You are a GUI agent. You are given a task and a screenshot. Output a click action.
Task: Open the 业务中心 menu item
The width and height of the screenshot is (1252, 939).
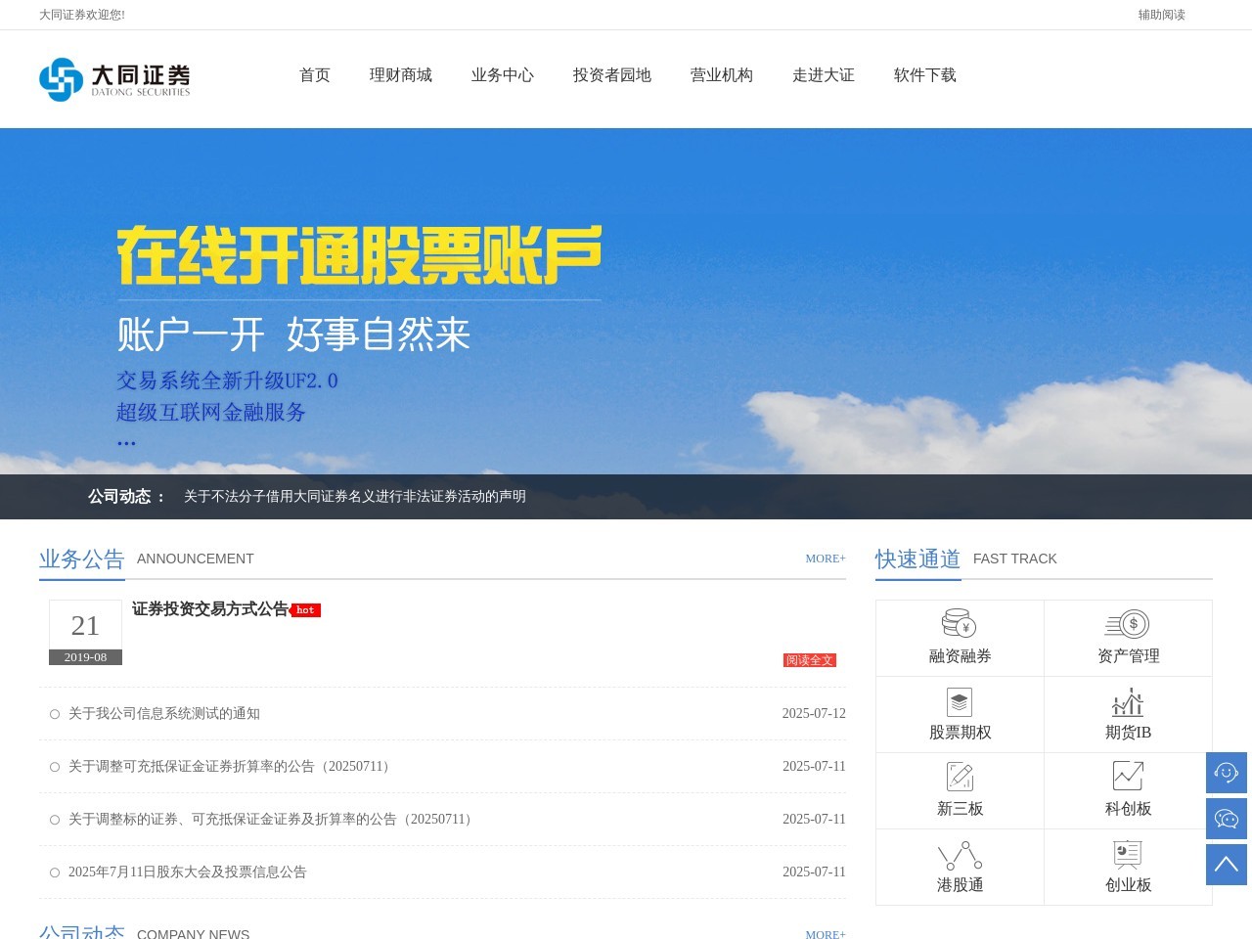[x=503, y=75]
